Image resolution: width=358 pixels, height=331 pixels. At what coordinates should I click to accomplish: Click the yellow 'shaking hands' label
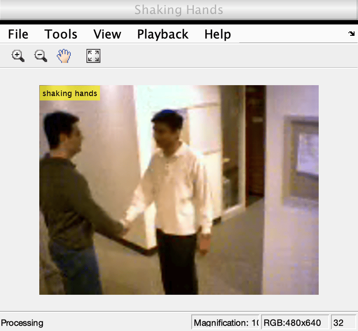(x=70, y=93)
